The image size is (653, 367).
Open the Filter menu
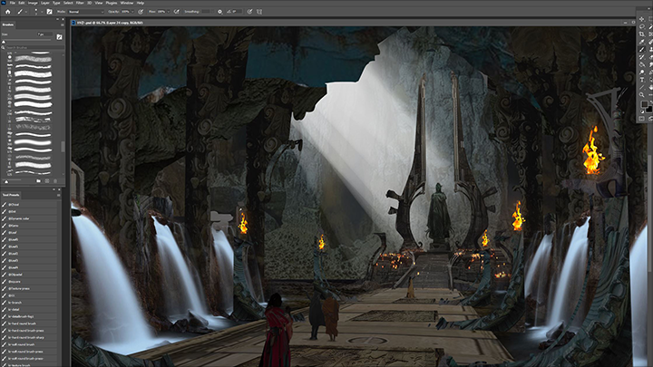tap(80, 3)
